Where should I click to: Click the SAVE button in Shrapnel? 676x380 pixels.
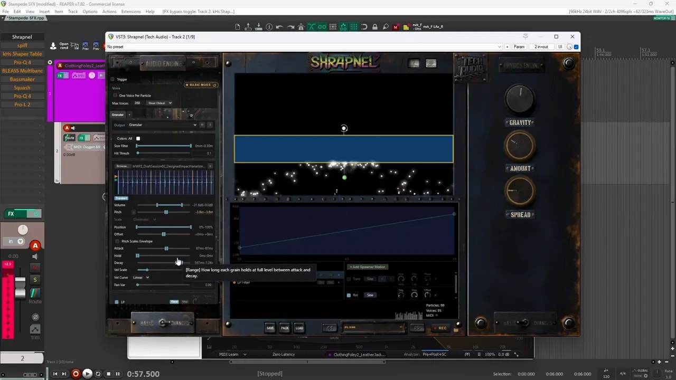[270, 328]
